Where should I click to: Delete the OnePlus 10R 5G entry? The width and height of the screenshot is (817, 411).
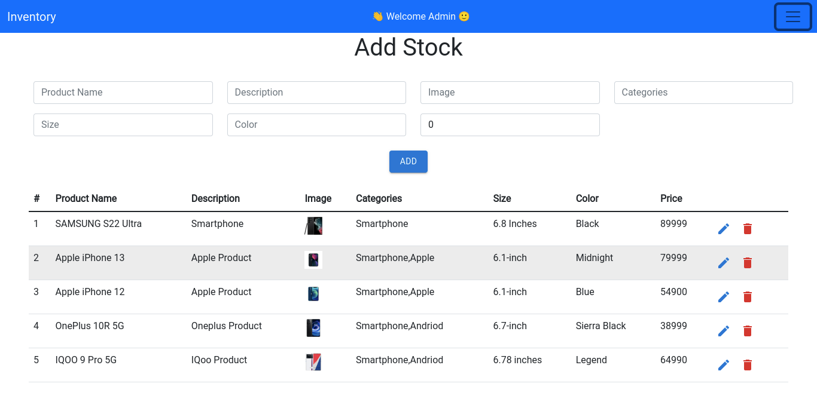(x=747, y=330)
